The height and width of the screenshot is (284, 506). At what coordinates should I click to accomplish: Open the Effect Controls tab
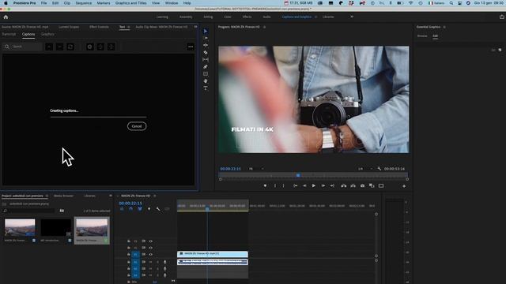pos(99,27)
